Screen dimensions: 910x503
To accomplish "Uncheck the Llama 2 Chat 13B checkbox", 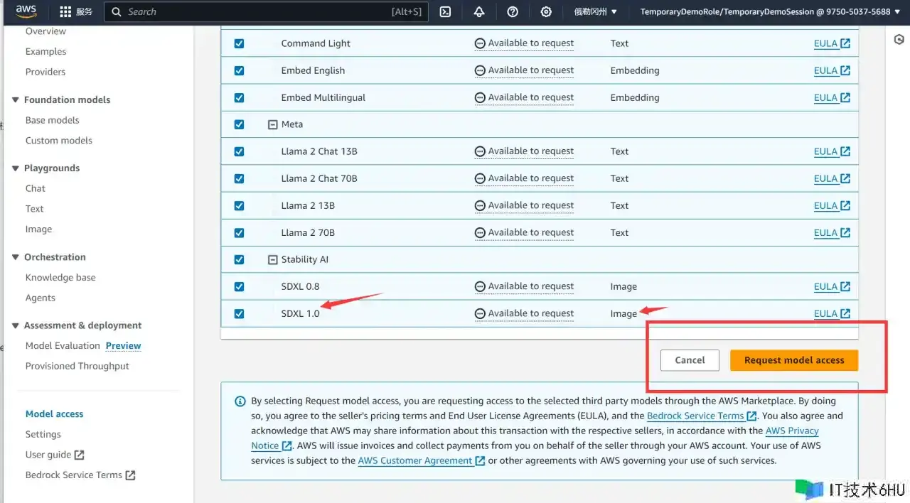I will tap(239, 151).
